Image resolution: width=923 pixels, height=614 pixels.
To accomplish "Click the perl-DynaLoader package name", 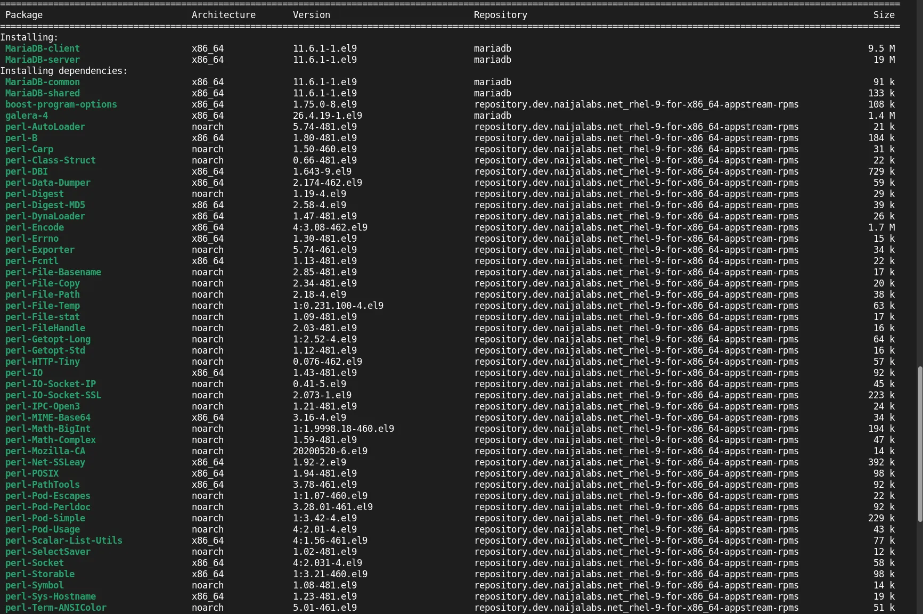I will pyautogui.click(x=45, y=216).
